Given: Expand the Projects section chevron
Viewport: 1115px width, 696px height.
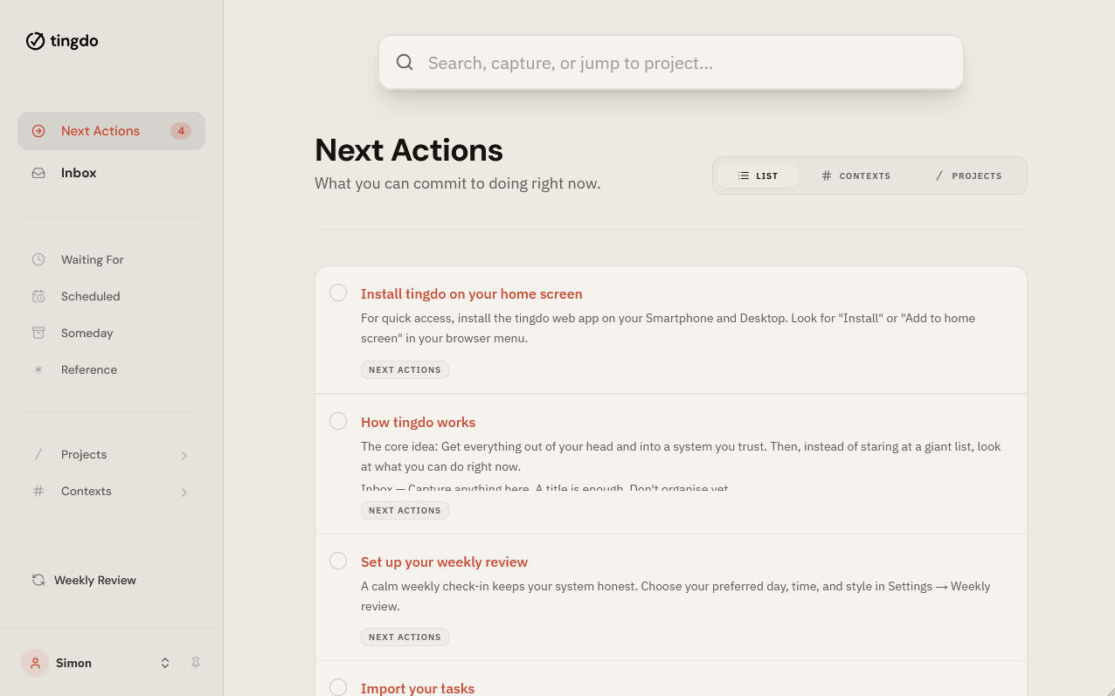Looking at the screenshot, I should 184,455.
